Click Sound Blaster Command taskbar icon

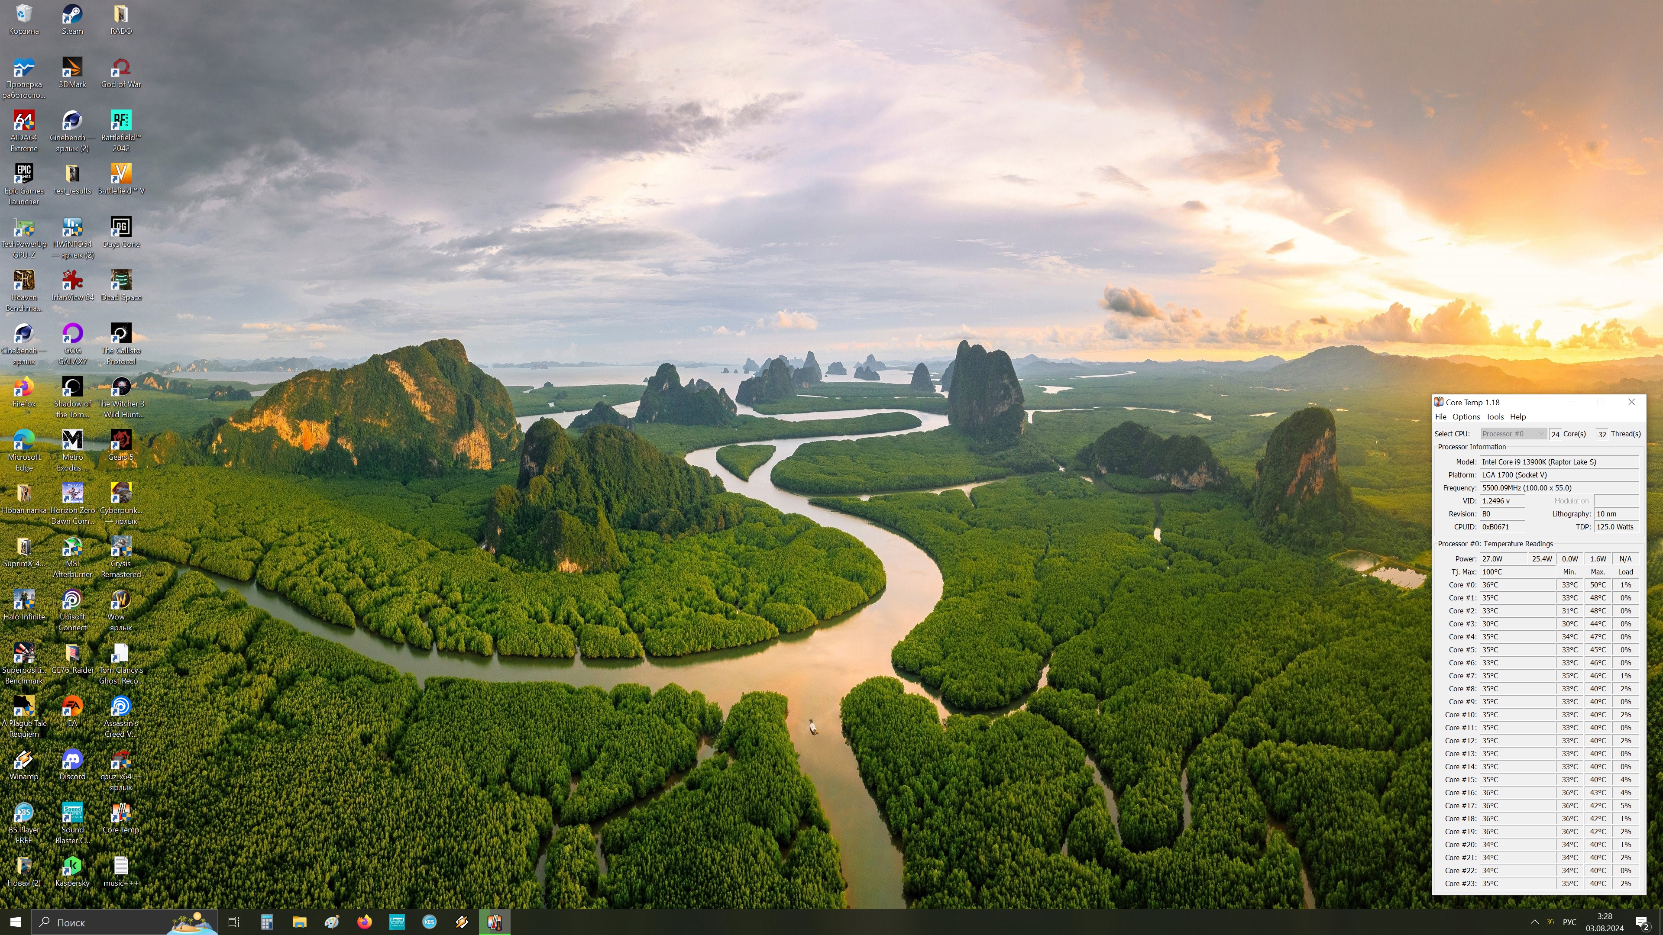(396, 922)
